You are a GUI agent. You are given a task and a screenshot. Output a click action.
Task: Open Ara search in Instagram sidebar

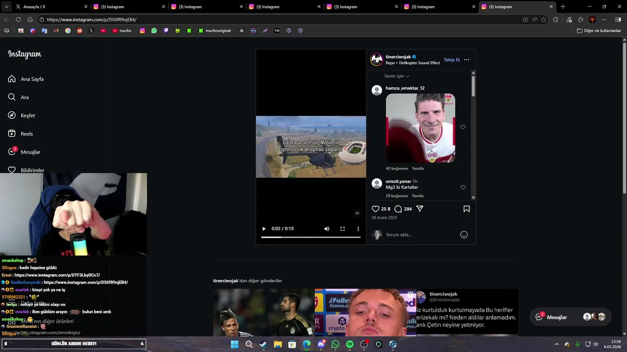[19, 97]
